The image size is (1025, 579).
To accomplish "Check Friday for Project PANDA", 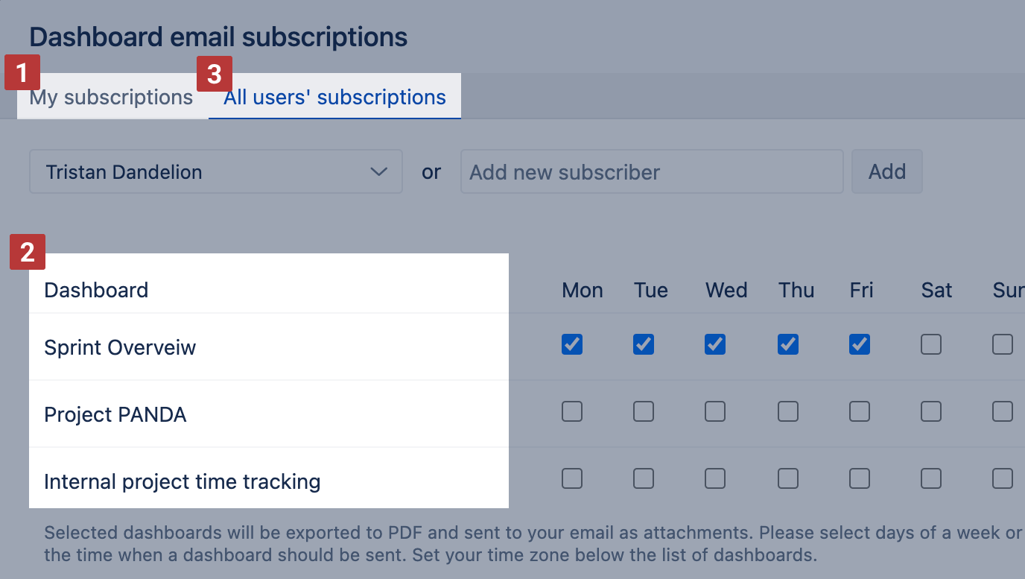I will [x=859, y=411].
